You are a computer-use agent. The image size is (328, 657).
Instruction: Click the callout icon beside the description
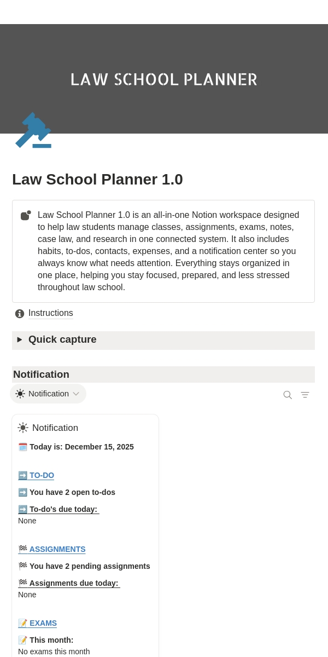pos(26,215)
